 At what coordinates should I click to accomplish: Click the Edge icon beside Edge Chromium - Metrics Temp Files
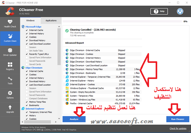[67, 69]
